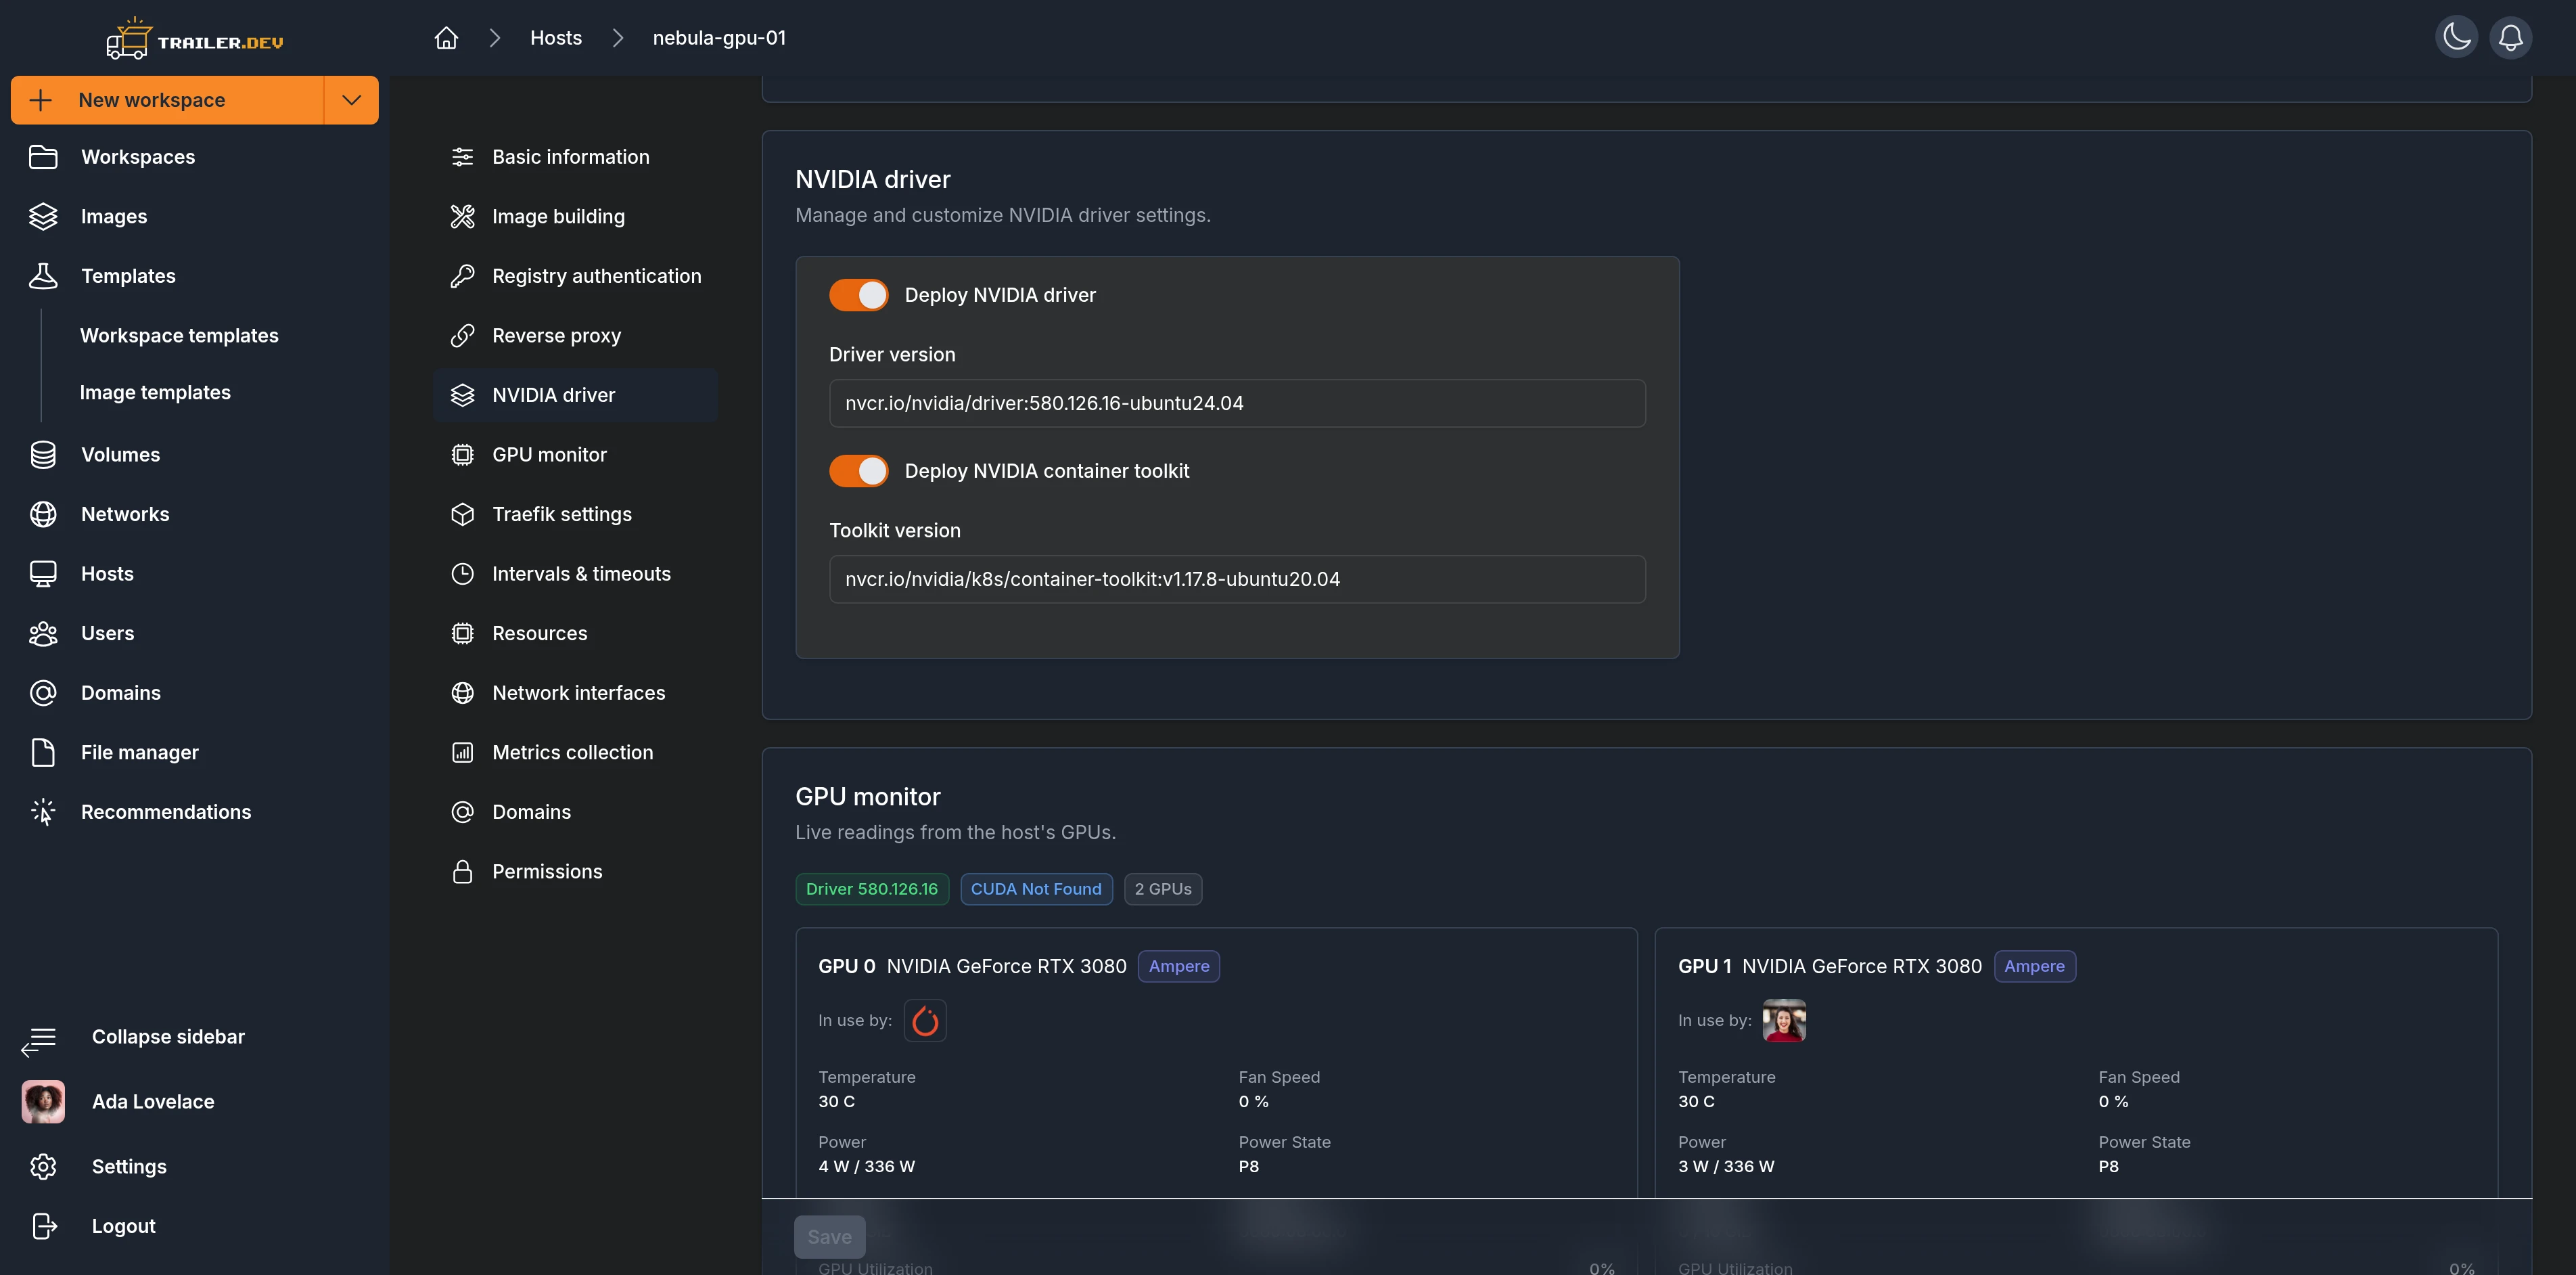Click GPU 0 in-use-by app icon
2576x1275 pixels.
pos(925,1021)
